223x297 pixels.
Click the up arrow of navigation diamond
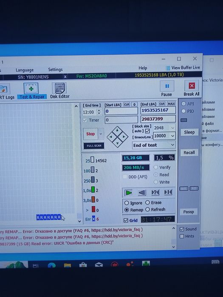tap(117, 130)
